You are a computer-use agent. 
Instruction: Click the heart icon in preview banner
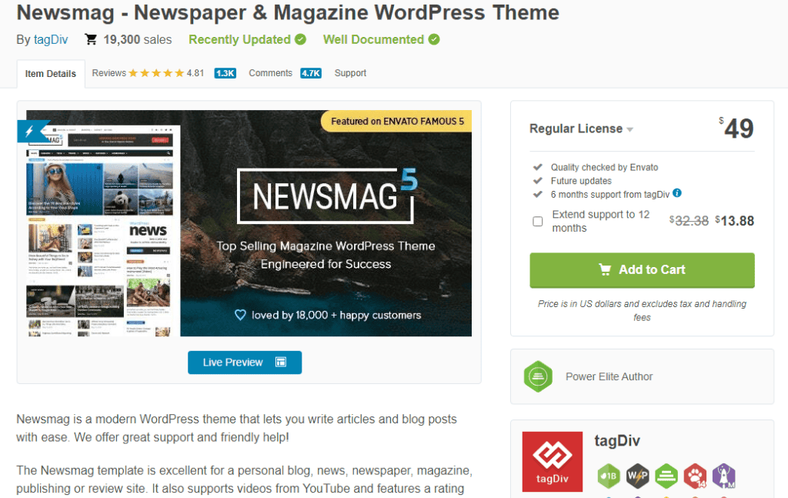tap(240, 315)
